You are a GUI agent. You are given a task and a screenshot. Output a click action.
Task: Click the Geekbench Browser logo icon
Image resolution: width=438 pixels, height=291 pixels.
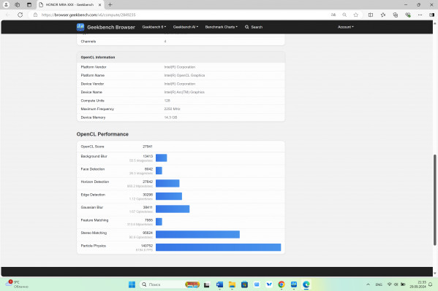click(80, 27)
